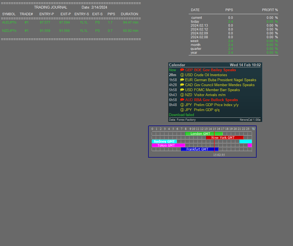Viewport: 293px width, 246px height.
Task: Click the red speech icon beside AUD RBA Gov Bullock
Action: tap(182, 100)
